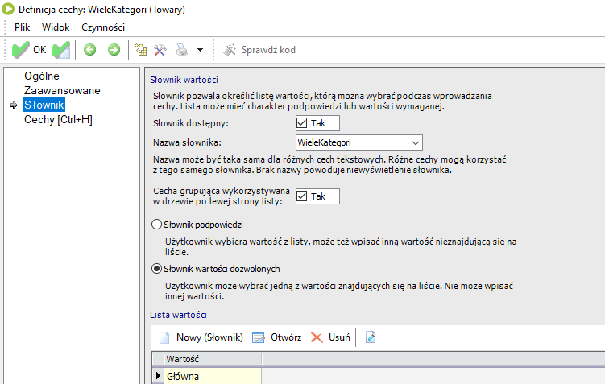Click Nowy (Słownik) to add value

tap(201, 337)
